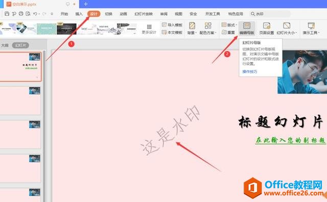Open the 配色方案 color scheme dropdown
Image resolution: width=327 pixels, height=202 pixels.
pyautogui.click(x=208, y=29)
